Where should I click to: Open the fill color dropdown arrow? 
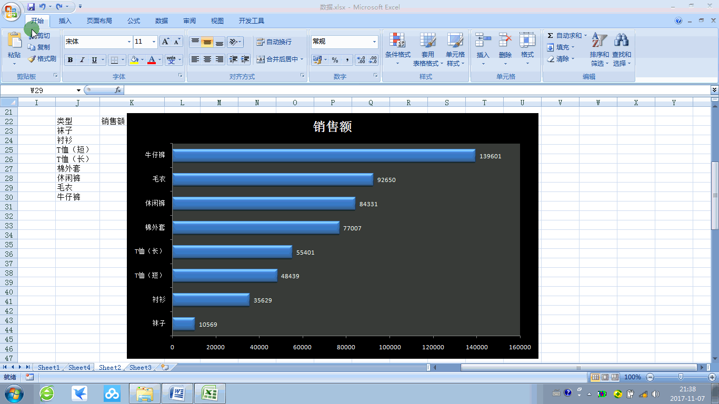[x=143, y=60]
